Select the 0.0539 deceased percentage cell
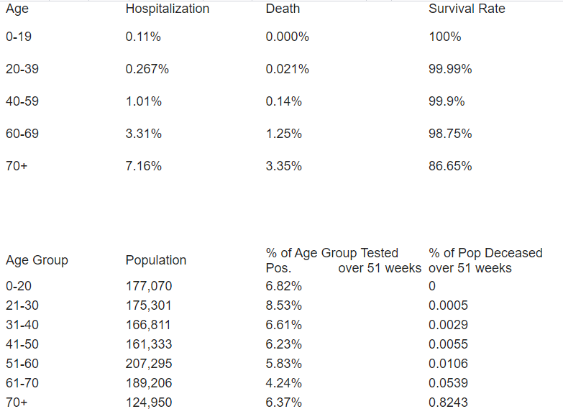The height and width of the screenshot is (414, 563). coord(448,383)
